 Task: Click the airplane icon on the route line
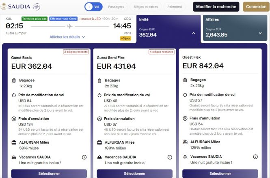(70, 26)
